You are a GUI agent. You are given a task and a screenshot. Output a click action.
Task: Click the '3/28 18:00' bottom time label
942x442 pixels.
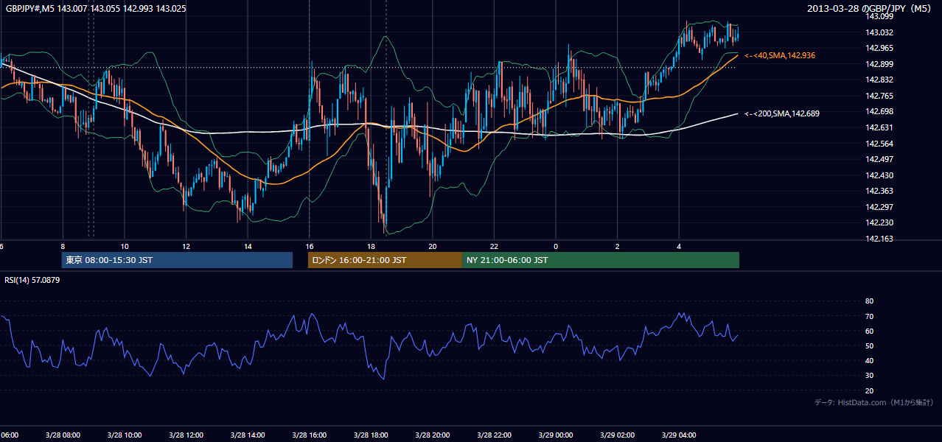pos(371,435)
